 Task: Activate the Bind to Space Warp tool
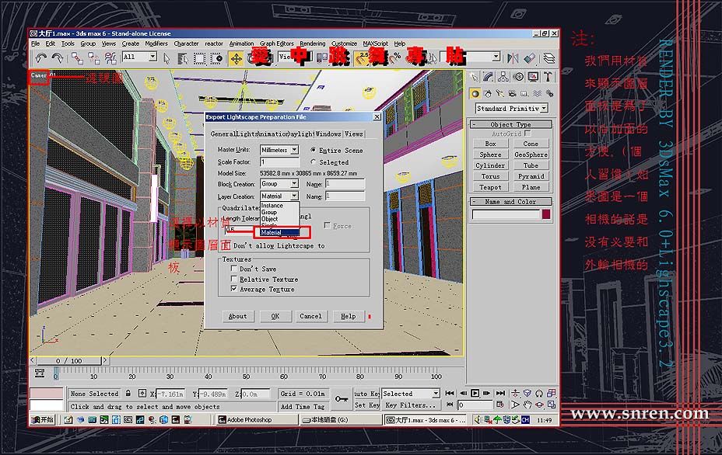[x=110, y=58]
